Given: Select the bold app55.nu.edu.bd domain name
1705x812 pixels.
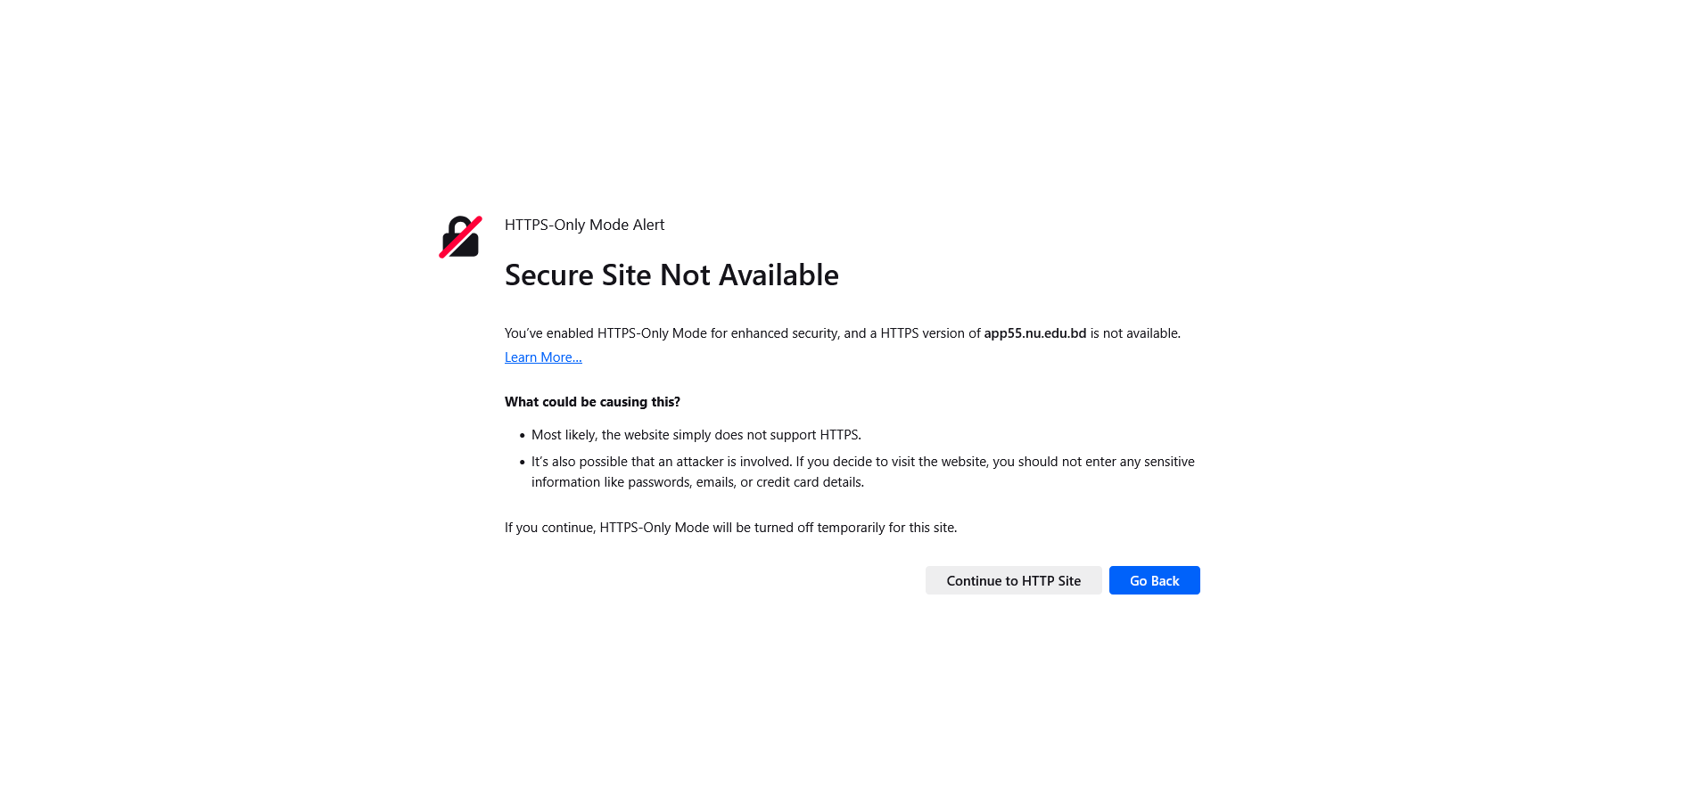Looking at the screenshot, I should click(x=1034, y=333).
